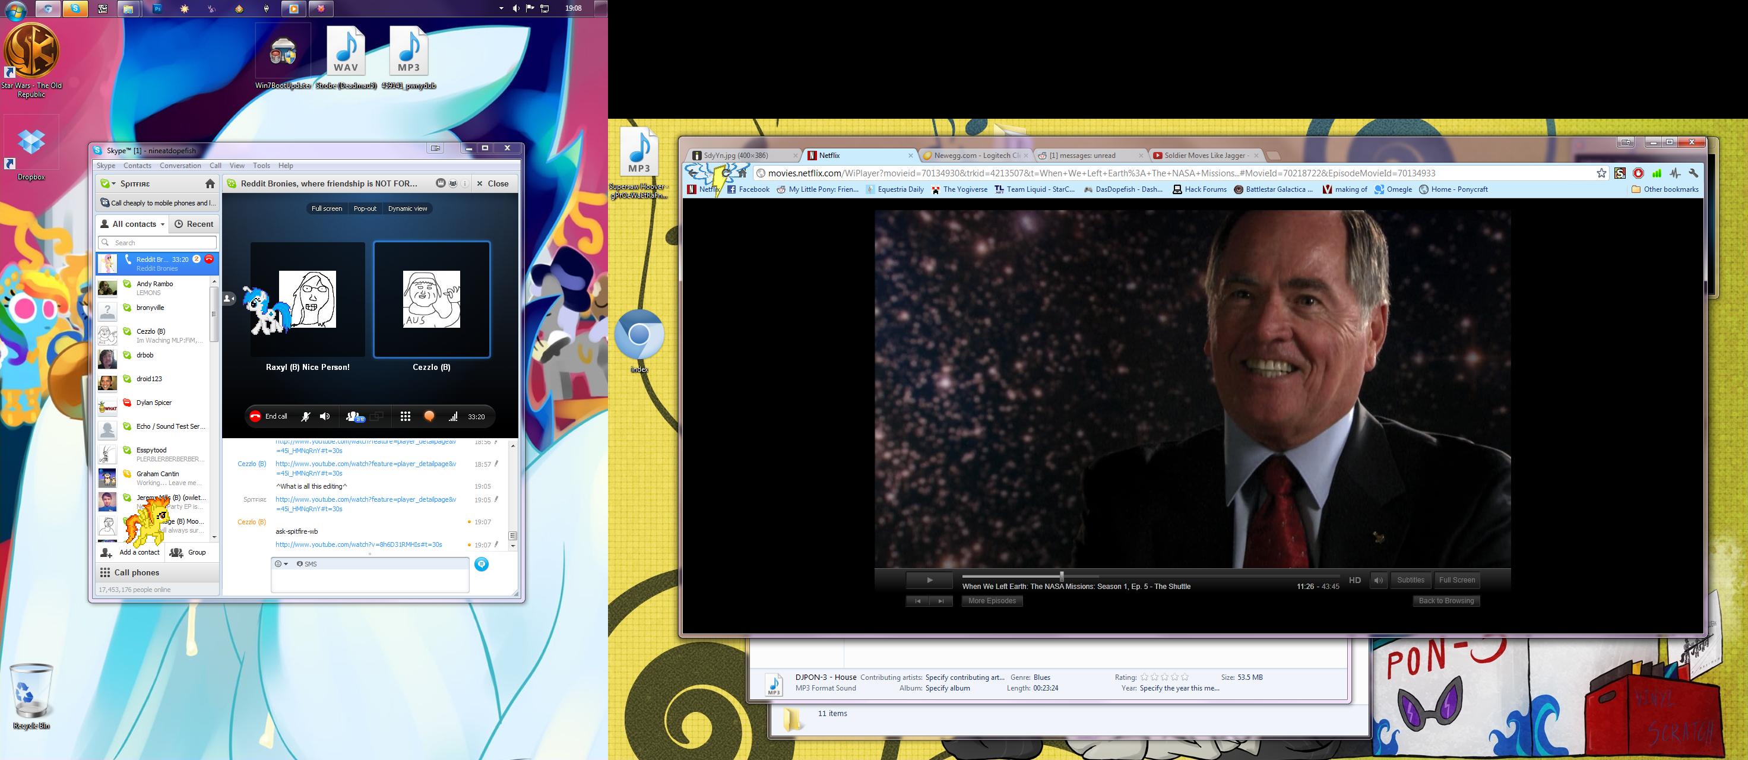Switch to the Recent tab in Skype

(x=194, y=224)
